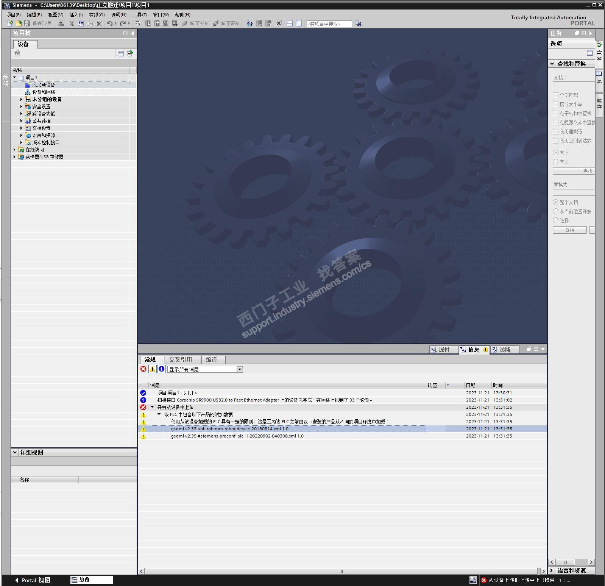Screen dimensions: 605x586
Task: Click the 扫描接口 Corechip SR9900 message row
Action: coord(342,400)
